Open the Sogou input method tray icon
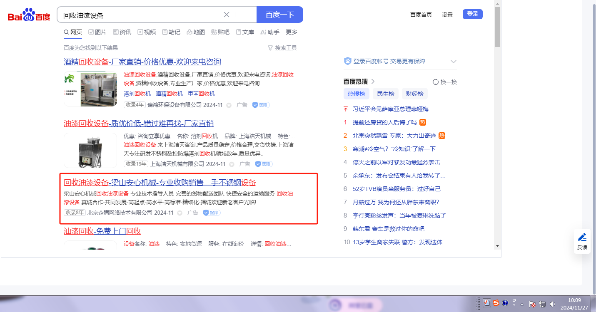The width and height of the screenshot is (596, 312). [x=496, y=303]
